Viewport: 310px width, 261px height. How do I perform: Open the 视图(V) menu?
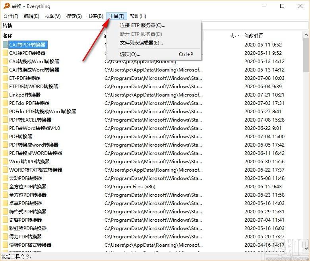(x=53, y=16)
